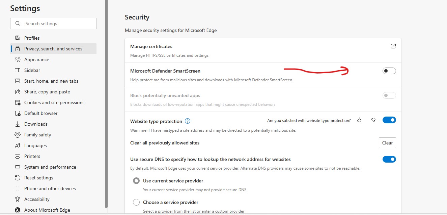Select the Downloads settings section
Screen dimensions: 447x215
pos(53,124)
